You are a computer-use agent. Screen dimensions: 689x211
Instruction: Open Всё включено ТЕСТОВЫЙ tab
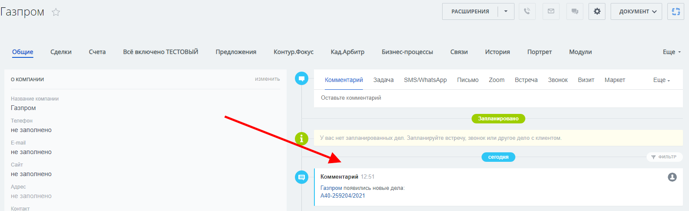161,52
